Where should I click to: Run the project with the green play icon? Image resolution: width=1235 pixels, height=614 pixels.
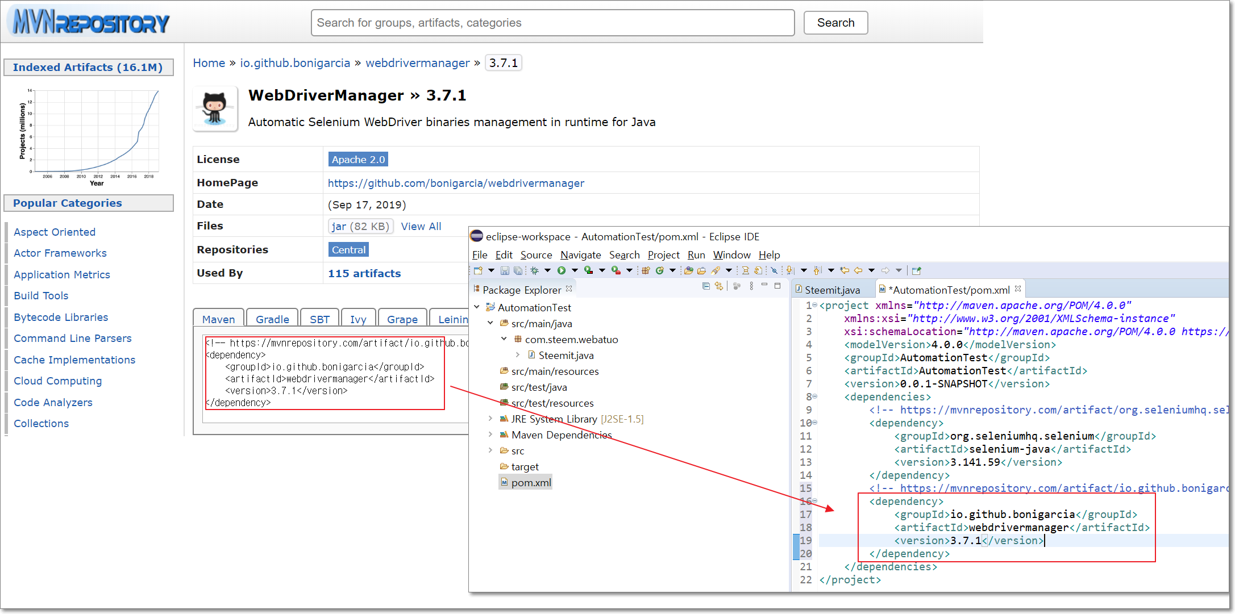tap(562, 270)
